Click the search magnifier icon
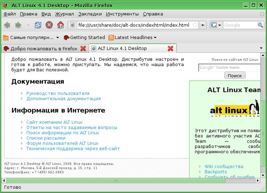267x193 pixels. tap(260, 25)
